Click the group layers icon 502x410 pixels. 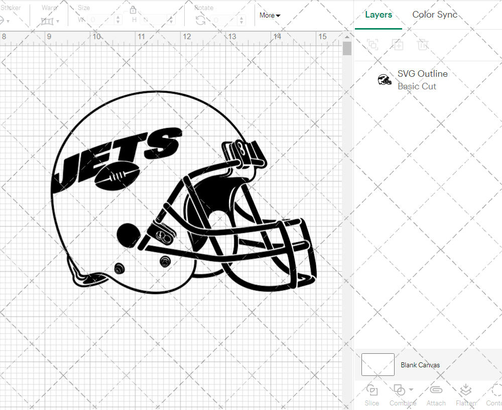click(372, 45)
